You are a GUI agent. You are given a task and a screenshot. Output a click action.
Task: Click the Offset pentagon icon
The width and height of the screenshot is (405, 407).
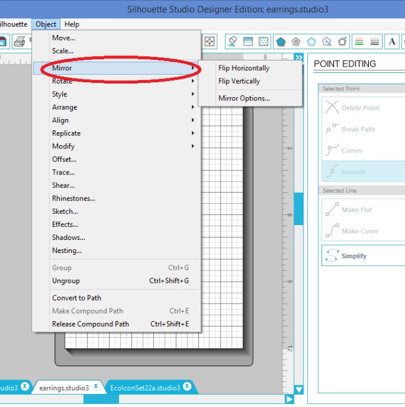pos(296,42)
